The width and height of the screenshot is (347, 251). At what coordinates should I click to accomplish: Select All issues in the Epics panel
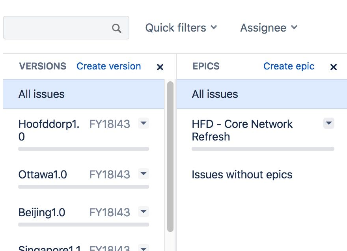[x=215, y=94]
